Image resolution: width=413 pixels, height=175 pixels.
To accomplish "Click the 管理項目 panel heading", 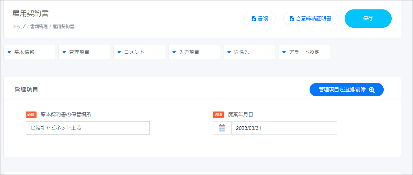I will click(x=26, y=89).
